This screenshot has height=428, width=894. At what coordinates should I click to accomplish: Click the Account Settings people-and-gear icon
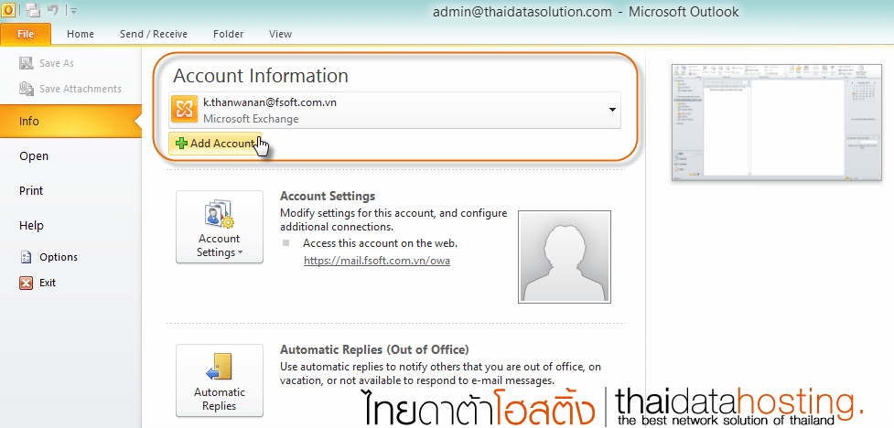(x=220, y=214)
